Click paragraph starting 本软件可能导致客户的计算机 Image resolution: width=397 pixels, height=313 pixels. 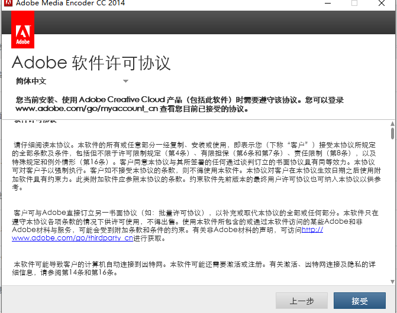[x=194, y=268]
